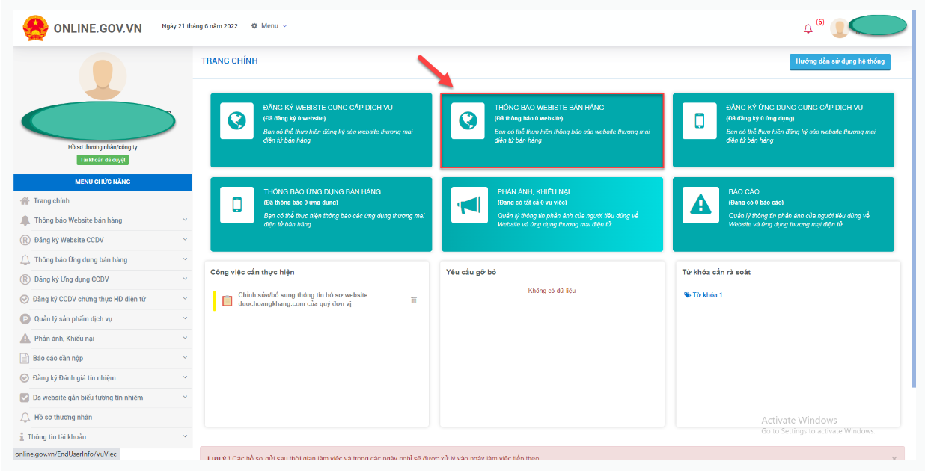Viewport: 925px width, 476px height.
Task: Click the globe icon in Đăng ký website cung cấp dịch vụ
Action: [x=236, y=121]
